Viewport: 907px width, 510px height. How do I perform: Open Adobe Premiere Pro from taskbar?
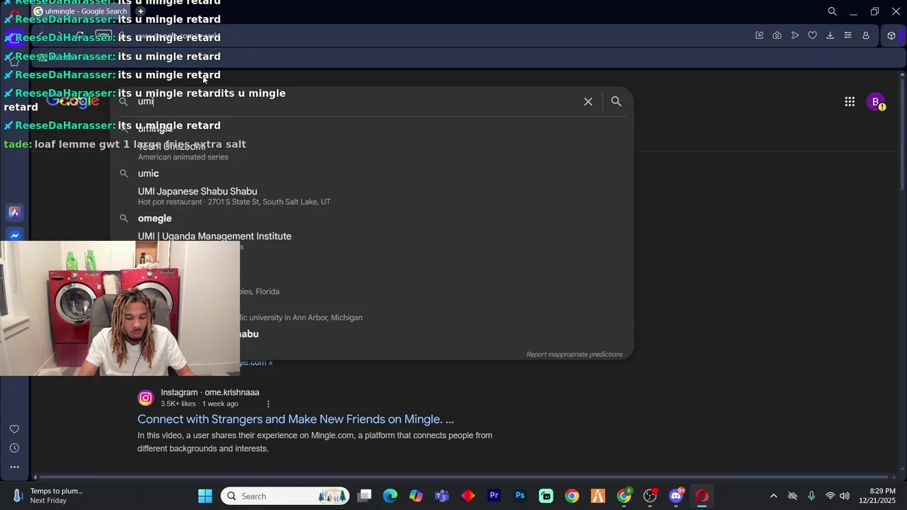tap(494, 496)
